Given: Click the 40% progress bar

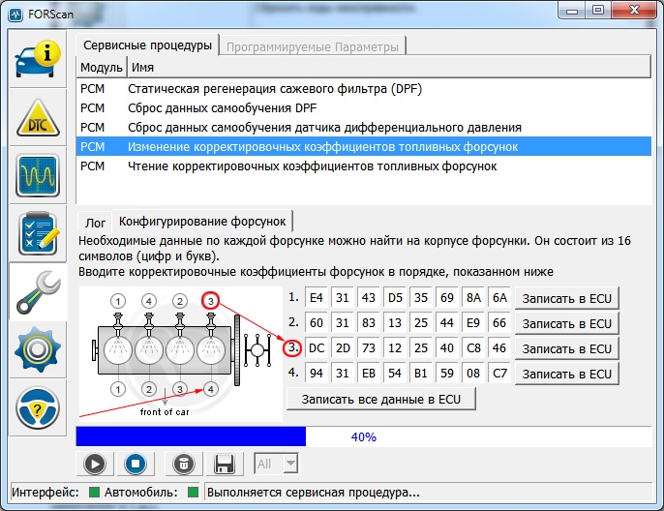Looking at the screenshot, I should pos(364,436).
